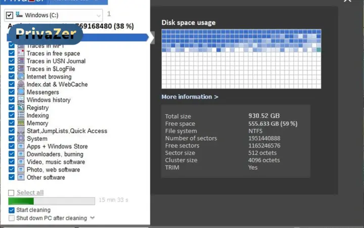364x228 pixels.
Task: Uncheck Traces in USN Journal checkbox
Action: [x=11, y=61]
